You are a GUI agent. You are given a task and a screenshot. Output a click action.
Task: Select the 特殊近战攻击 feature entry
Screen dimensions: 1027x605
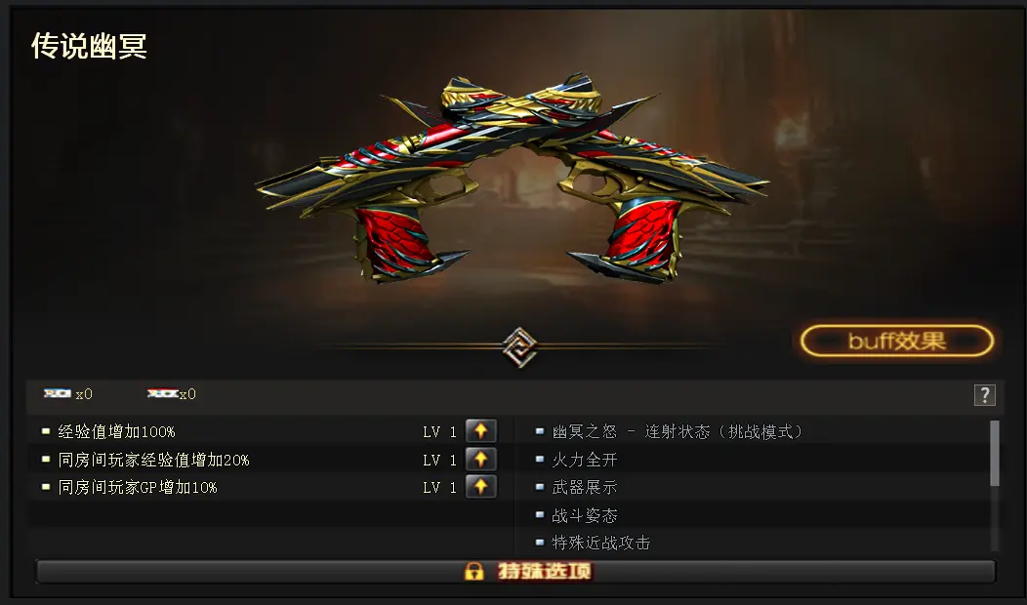point(600,543)
